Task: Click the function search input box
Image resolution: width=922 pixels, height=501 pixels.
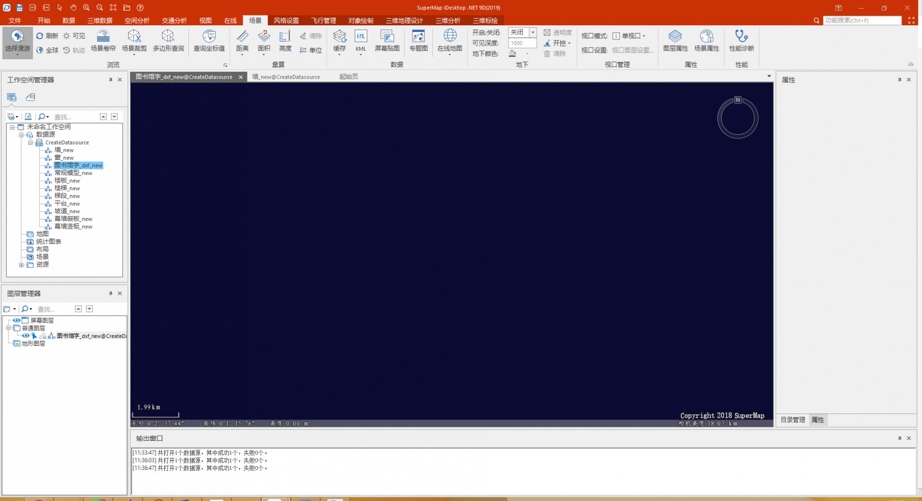Action: coord(861,20)
